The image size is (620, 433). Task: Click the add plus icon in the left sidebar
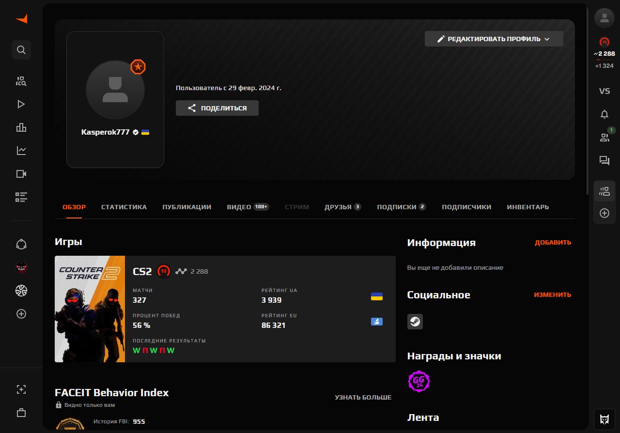click(21, 314)
